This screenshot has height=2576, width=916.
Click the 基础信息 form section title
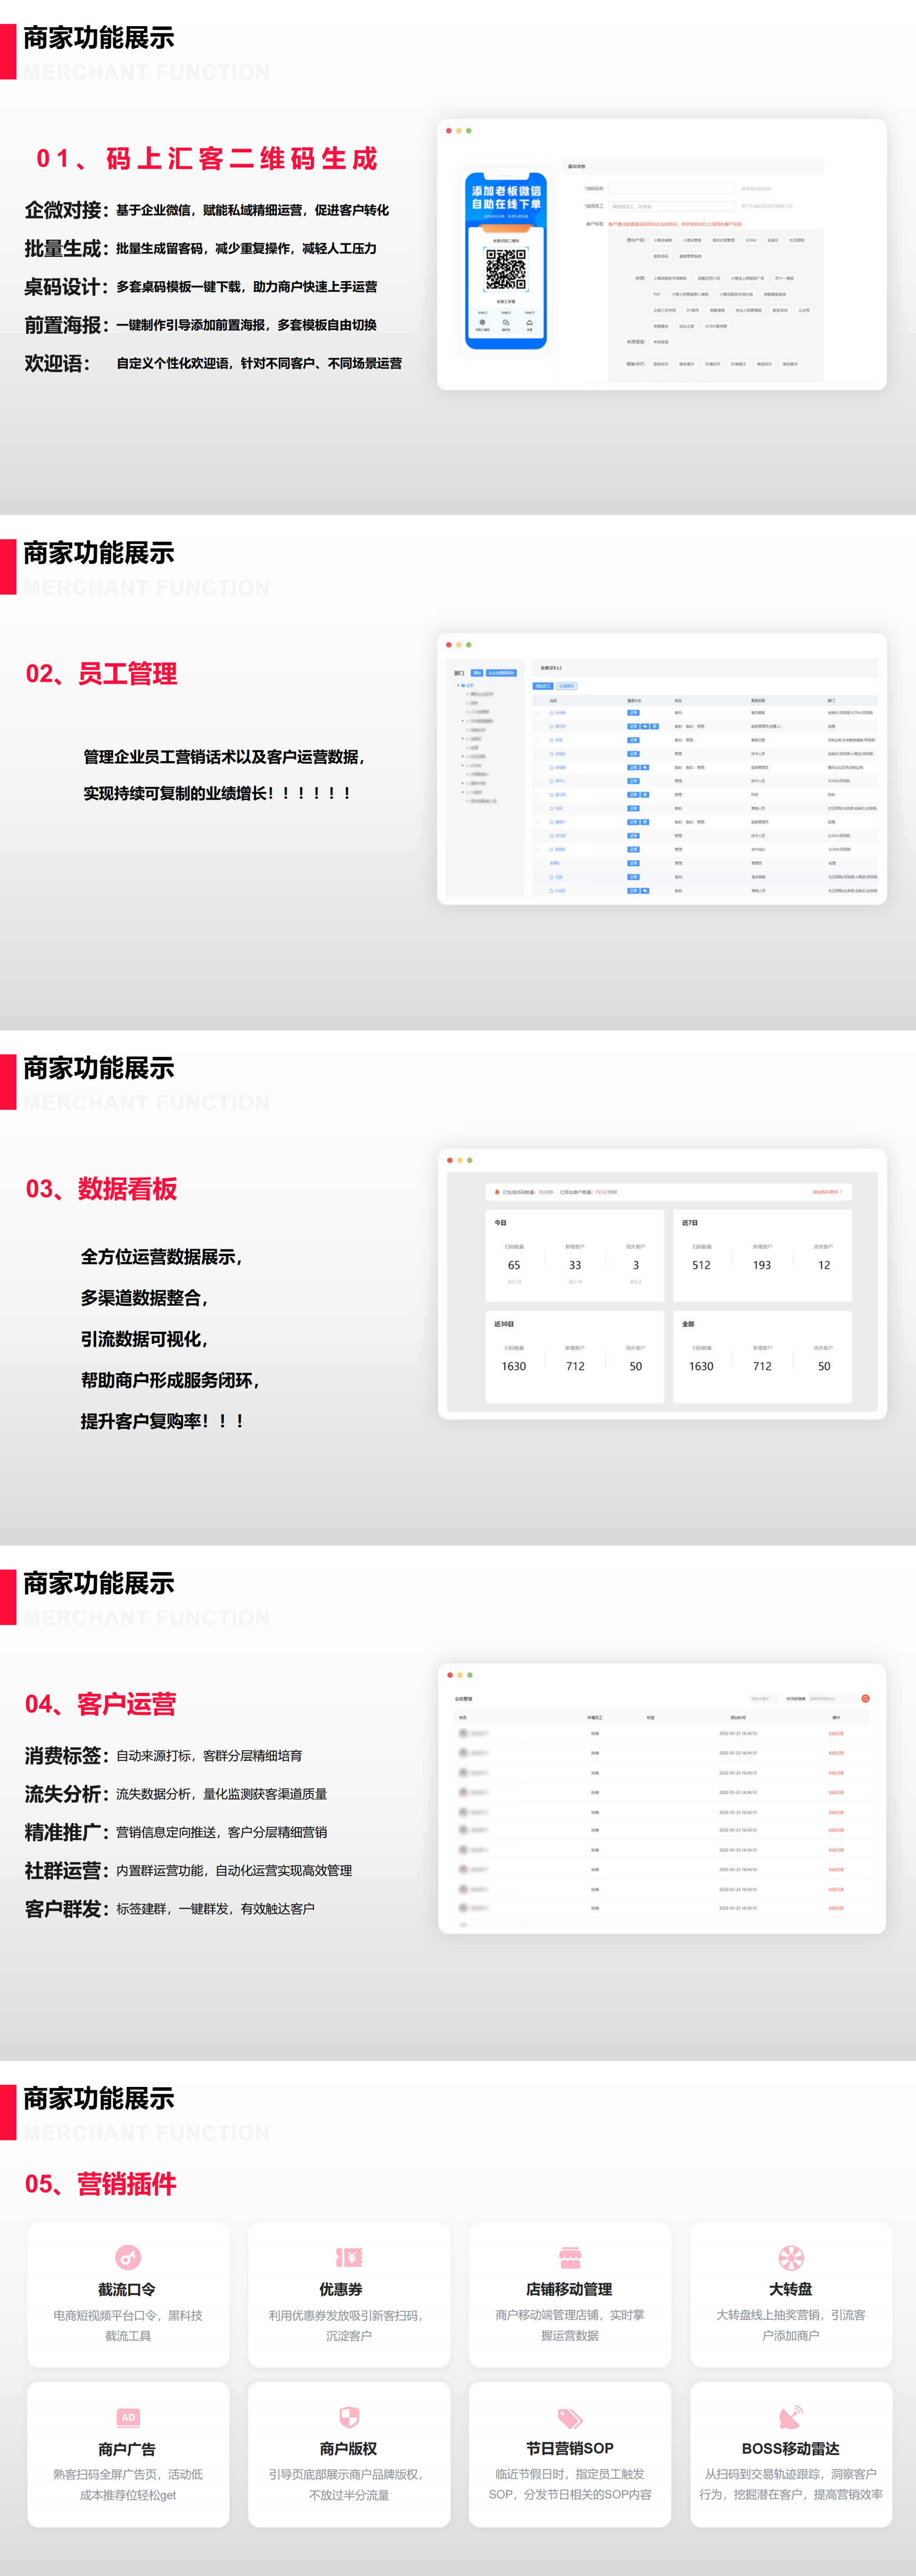coord(577,167)
